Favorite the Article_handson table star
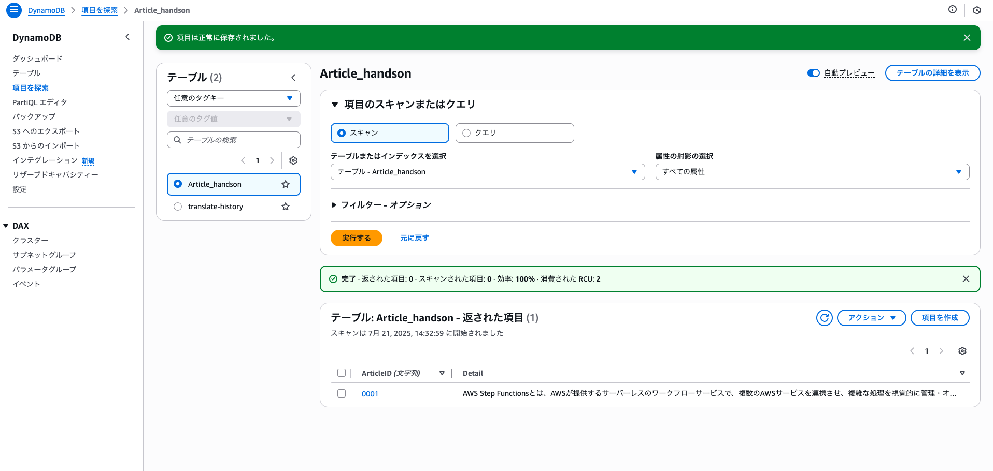This screenshot has width=993, height=471. [x=286, y=184]
